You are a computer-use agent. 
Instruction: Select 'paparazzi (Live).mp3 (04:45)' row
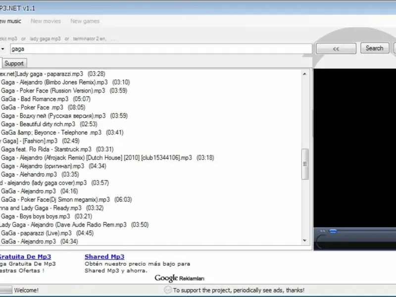pyautogui.click(x=47, y=233)
